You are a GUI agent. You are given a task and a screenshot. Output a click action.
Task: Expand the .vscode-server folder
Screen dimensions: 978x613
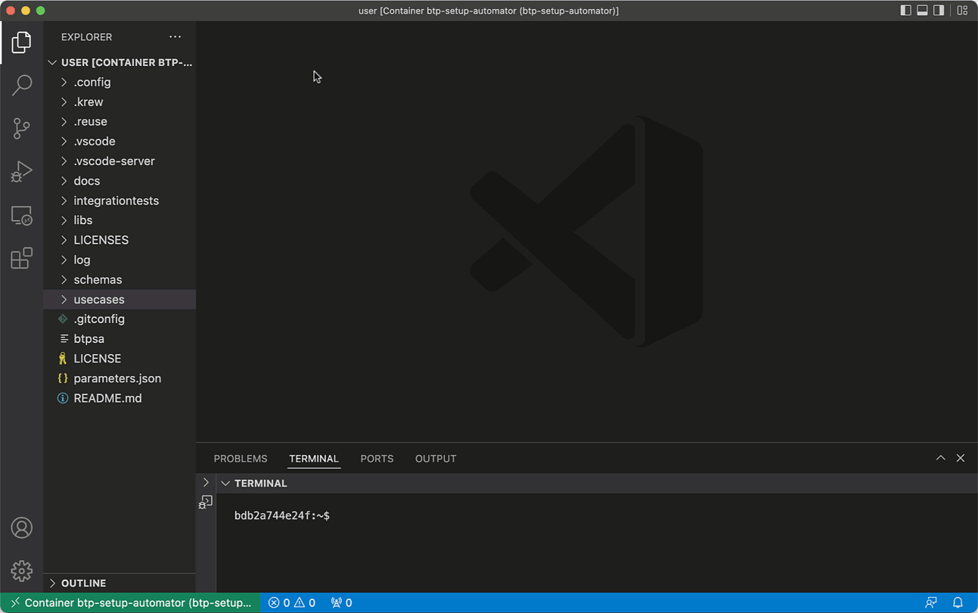120,161
